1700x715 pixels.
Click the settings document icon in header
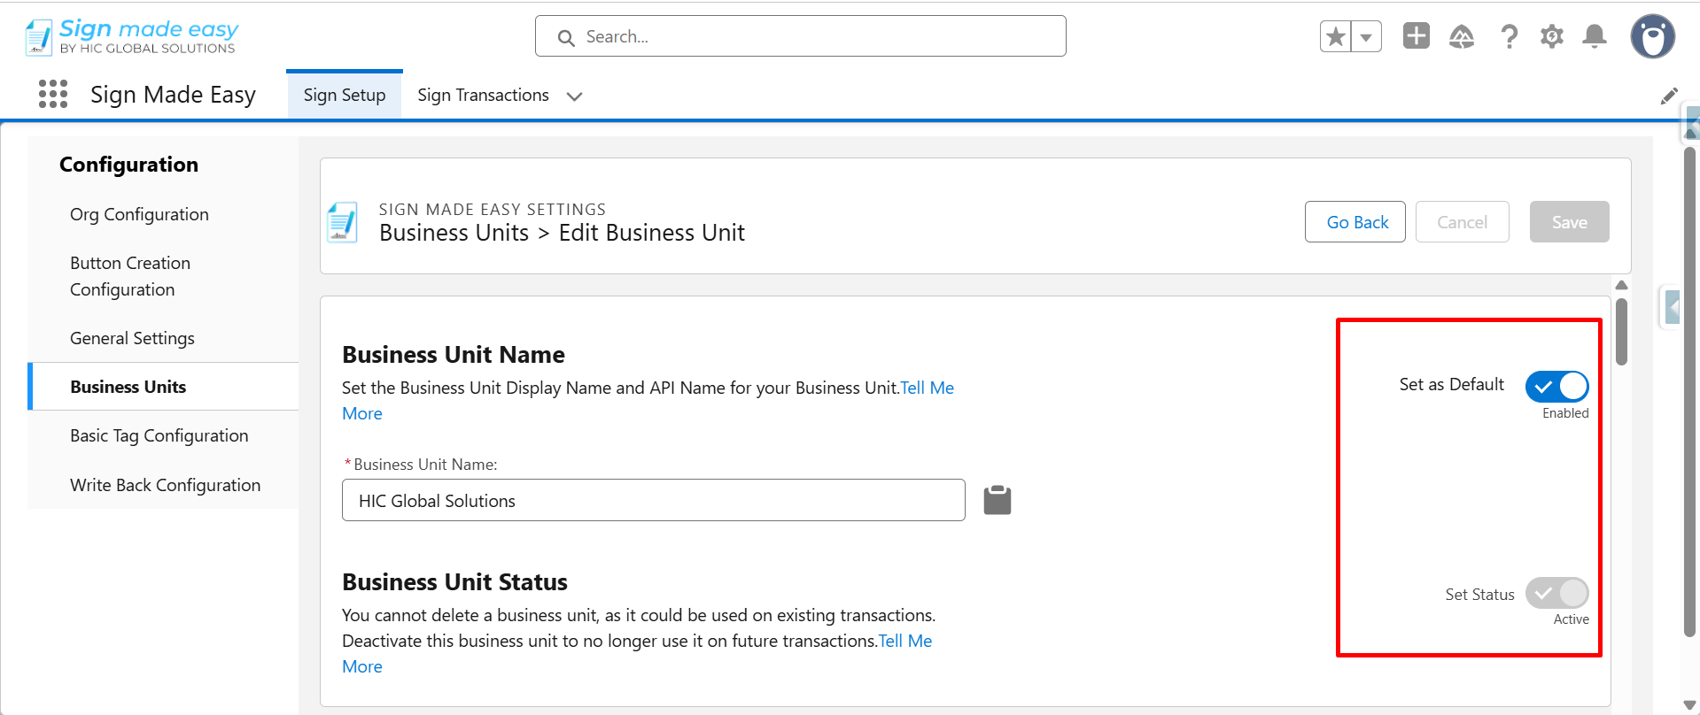[x=343, y=222]
